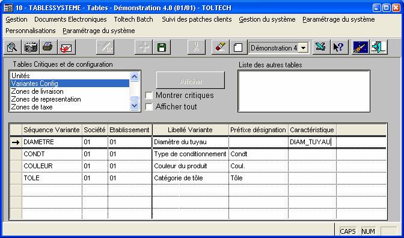The width and height of the screenshot is (404, 238).
Task: Click the CAPS status bar indicator
Action: coord(347,231)
